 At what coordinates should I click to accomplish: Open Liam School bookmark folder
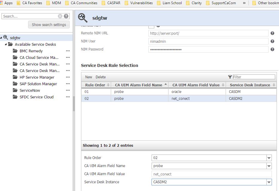[x=169, y=3]
